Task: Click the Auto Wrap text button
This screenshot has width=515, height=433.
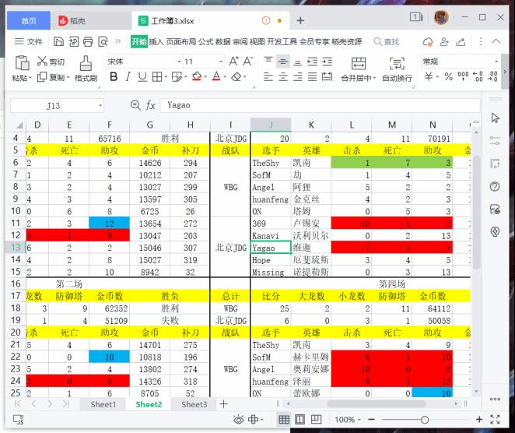Action: 397,69
